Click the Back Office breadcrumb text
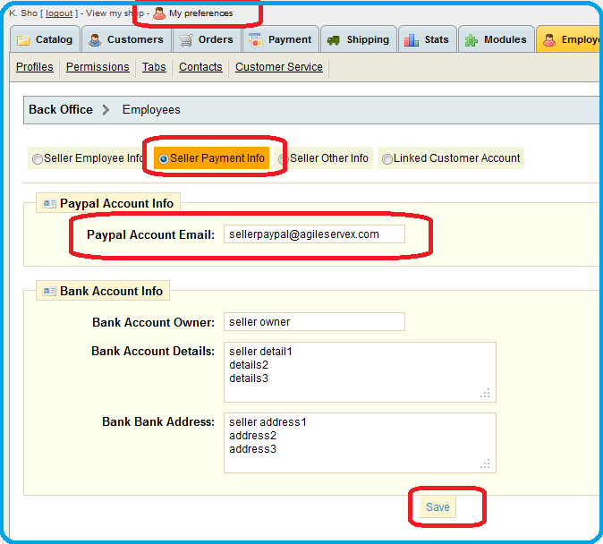The image size is (603, 544). click(61, 110)
